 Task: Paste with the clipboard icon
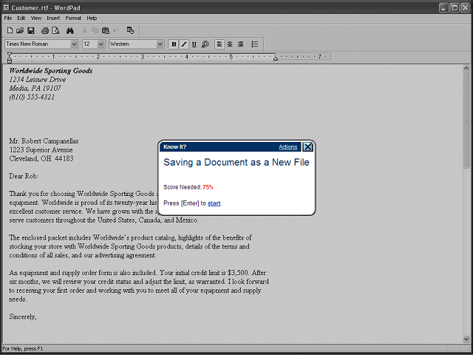click(106, 30)
